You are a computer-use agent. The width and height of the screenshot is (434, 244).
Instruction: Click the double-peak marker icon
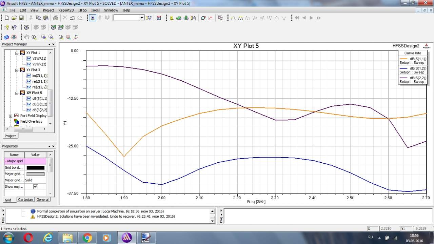(x=240, y=18)
